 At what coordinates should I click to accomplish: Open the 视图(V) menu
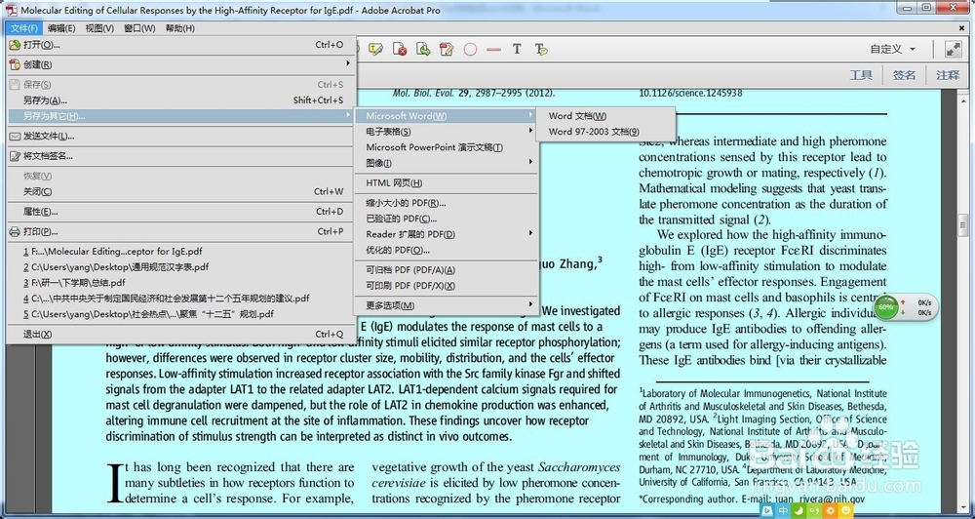point(99,28)
